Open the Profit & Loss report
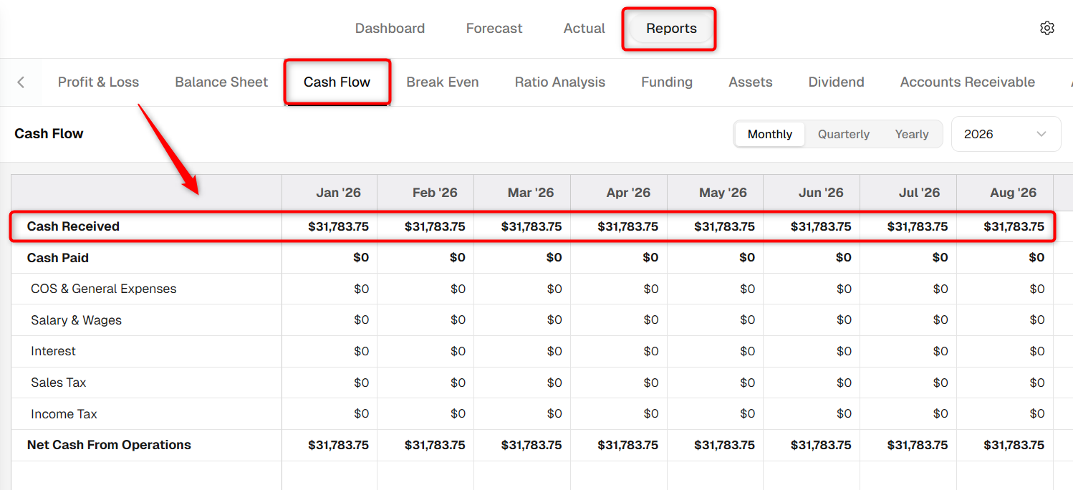 click(98, 82)
